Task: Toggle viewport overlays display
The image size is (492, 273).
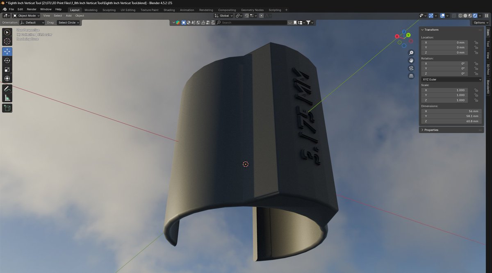Action: (x=443, y=16)
